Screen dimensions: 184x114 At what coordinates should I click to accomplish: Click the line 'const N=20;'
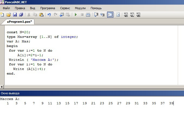(19, 32)
